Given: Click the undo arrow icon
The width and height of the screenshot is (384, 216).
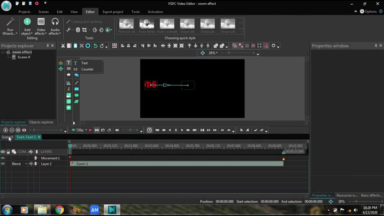Looking at the screenshot, I should pos(95,46).
